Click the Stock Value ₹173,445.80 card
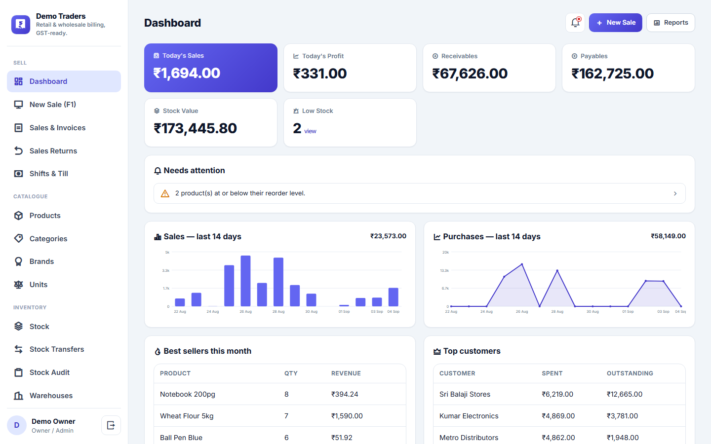The height and width of the screenshot is (444, 711). tap(211, 122)
